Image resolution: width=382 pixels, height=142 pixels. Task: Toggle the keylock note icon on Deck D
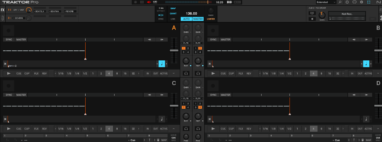pyautogui.click(x=366, y=119)
